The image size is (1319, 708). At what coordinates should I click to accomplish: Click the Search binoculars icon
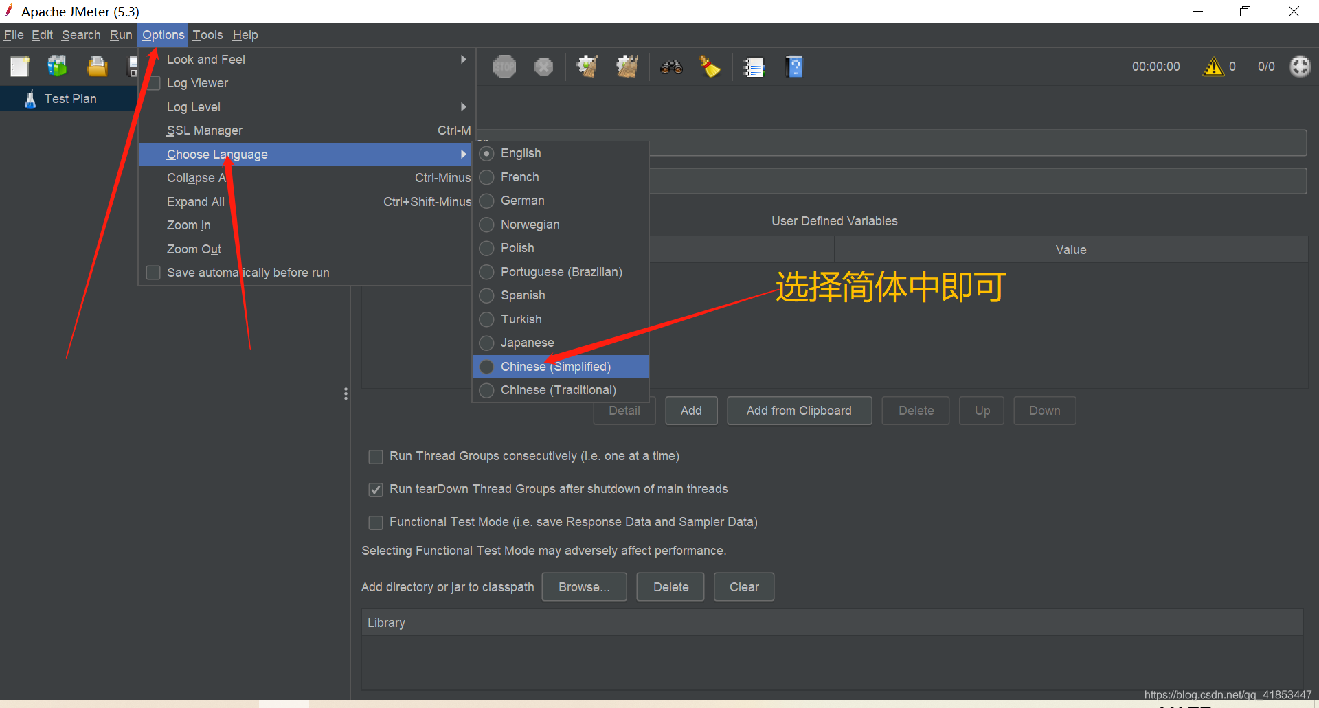tap(671, 67)
